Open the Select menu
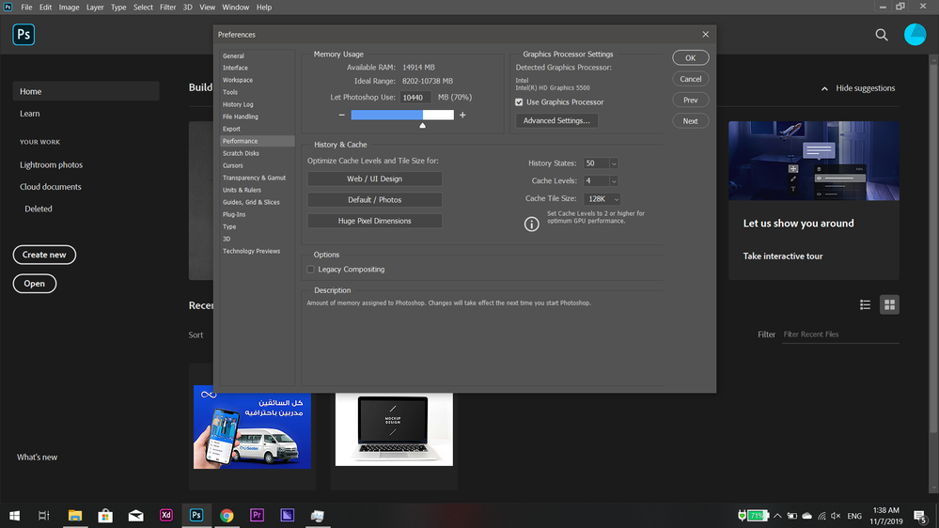 click(x=143, y=8)
